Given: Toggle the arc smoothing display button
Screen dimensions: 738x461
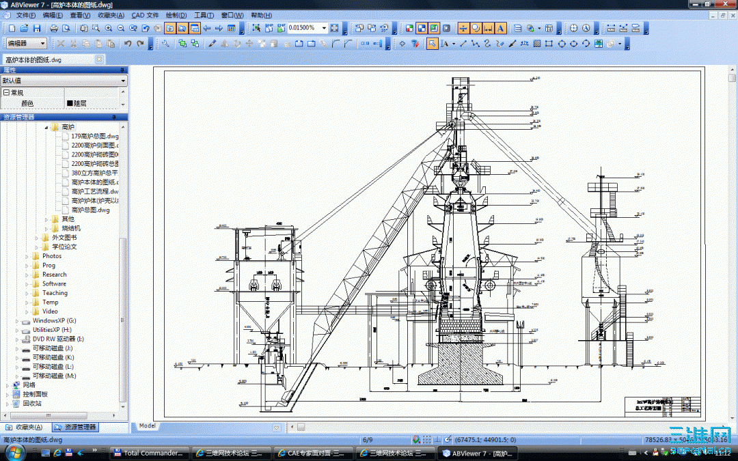Looking at the screenshot, I should point(476,28).
